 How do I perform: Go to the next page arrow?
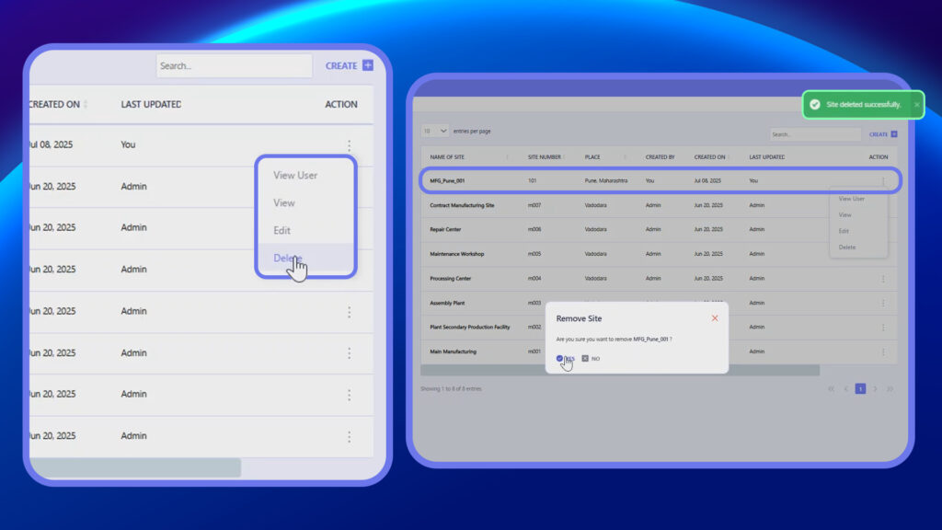click(875, 389)
